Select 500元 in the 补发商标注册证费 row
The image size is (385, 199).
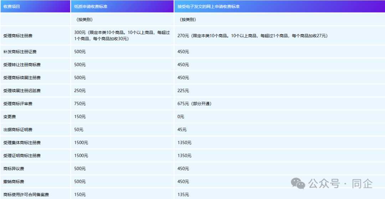pyautogui.click(x=80, y=52)
